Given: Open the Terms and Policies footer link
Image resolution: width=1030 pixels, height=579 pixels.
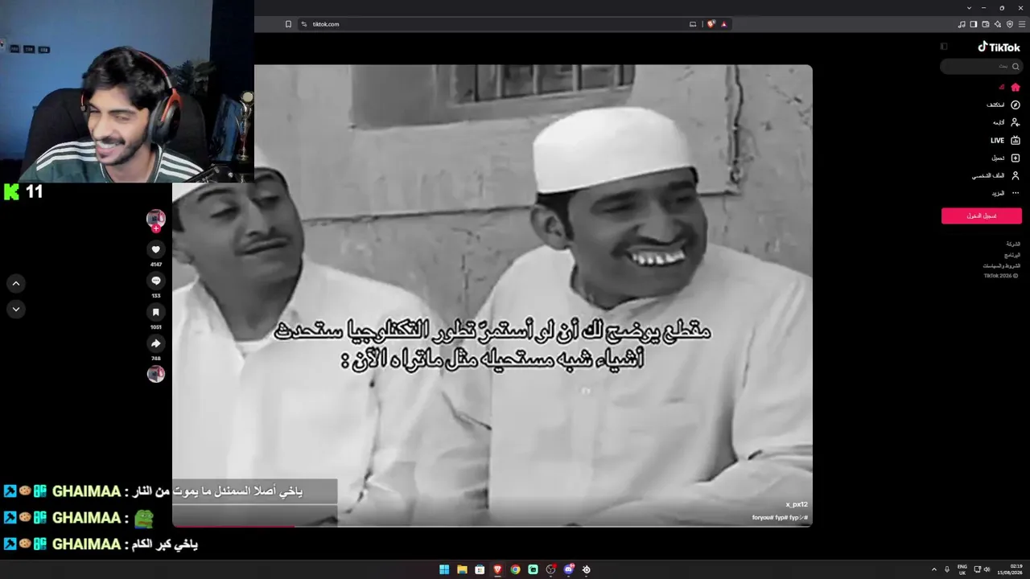Looking at the screenshot, I should (1002, 265).
